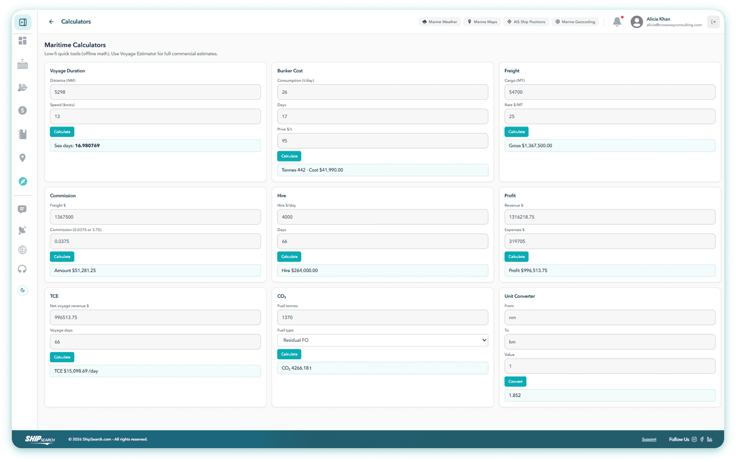Image resolution: width=736 pixels, height=462 pixels.
Task: Calculate the CO₂ emissions
Action: [x=289, y=354]
